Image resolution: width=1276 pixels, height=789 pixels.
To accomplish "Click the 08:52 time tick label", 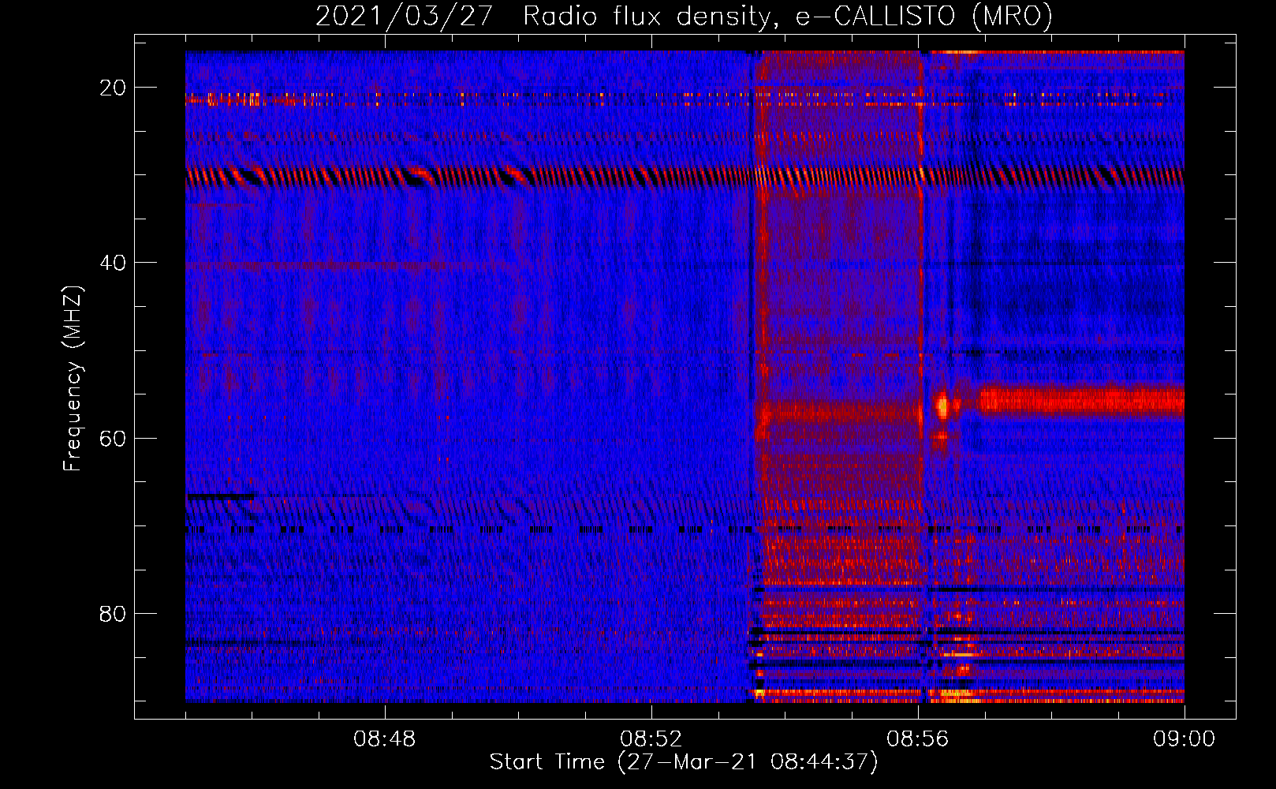I will click(x=651, y=739).
